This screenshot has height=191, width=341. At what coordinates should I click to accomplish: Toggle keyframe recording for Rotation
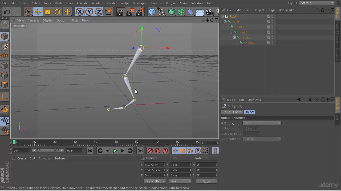pyautogui.click(x=190, y=151)
